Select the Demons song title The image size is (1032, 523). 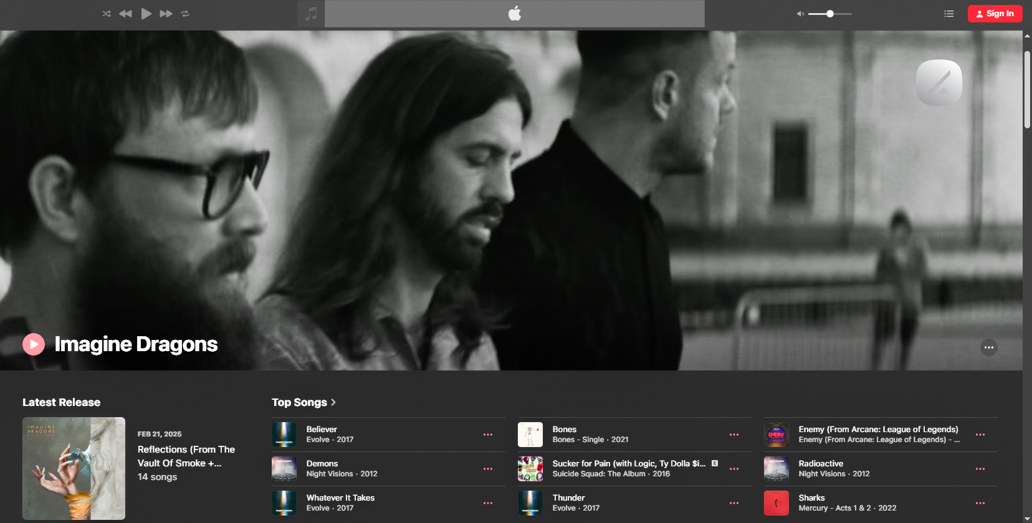322,464
